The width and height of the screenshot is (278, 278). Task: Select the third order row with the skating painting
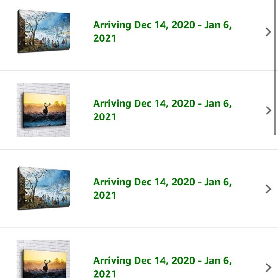pyautogui.click(x=139, y=189)
